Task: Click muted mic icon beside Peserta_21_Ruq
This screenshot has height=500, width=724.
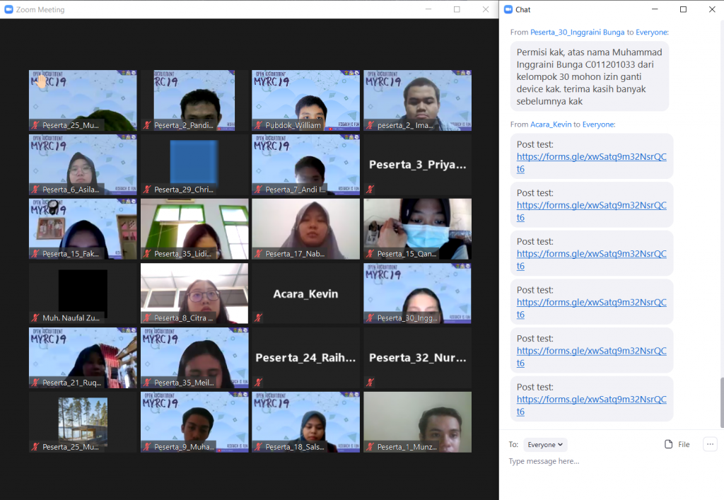Action: point(35,383)
